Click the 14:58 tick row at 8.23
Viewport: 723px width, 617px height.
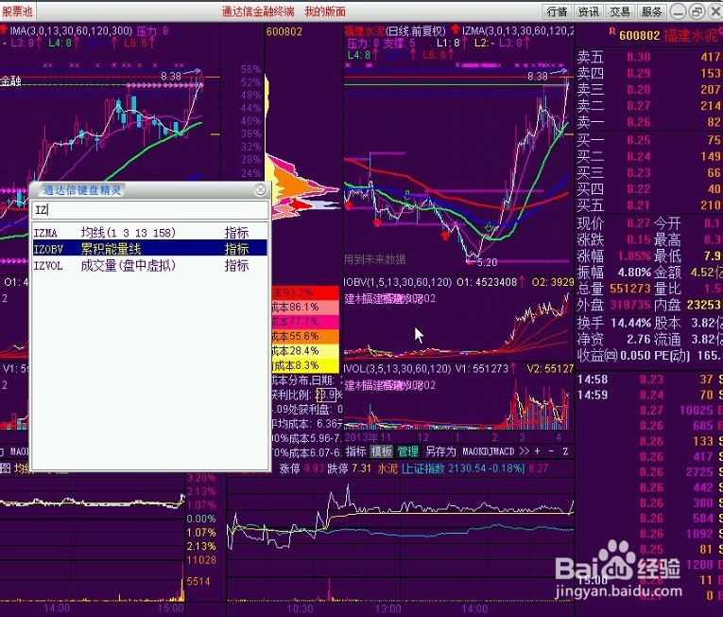click(x=648, y=379)
